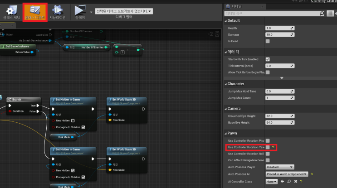Open Class Settings toolbar button
The width and height of the screenshot is (337, 188).
click(x=12, y=12)
